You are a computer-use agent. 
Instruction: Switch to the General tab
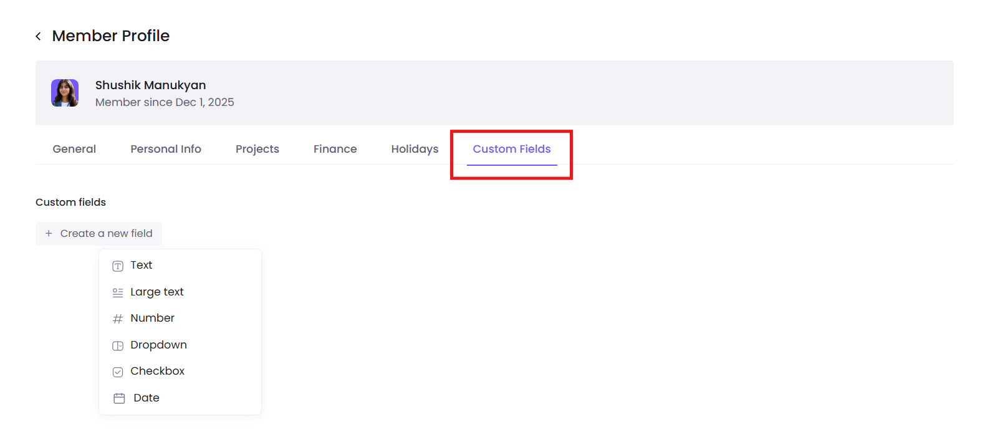[74, 149]
